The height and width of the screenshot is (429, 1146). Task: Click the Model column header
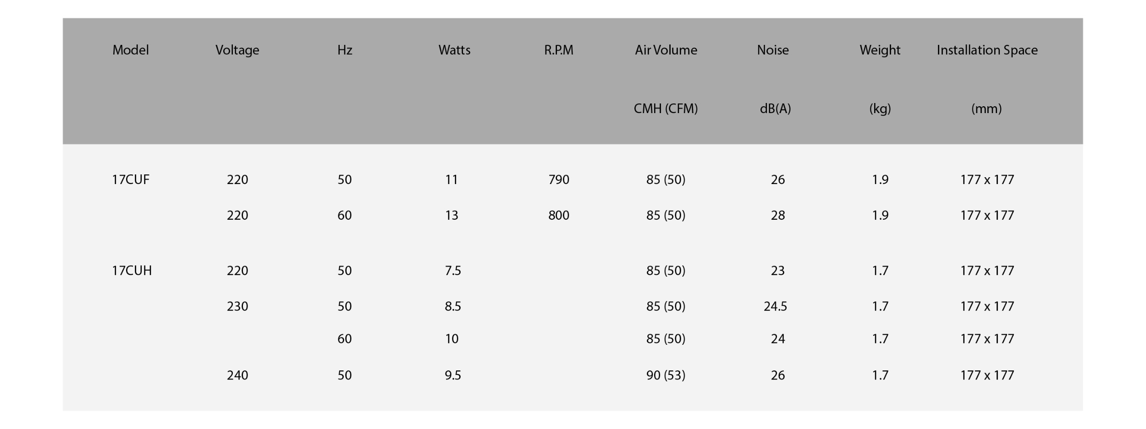point(131,50)
